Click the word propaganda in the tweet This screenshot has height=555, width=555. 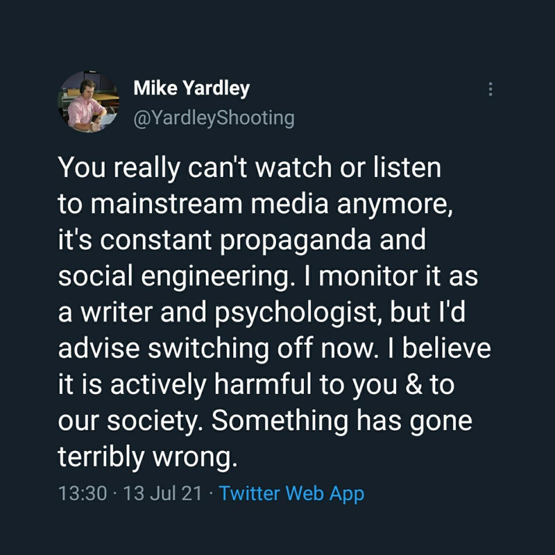296,240
